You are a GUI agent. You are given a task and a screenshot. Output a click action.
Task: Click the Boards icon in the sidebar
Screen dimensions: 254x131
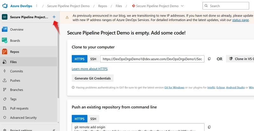[x=5, y=41]
